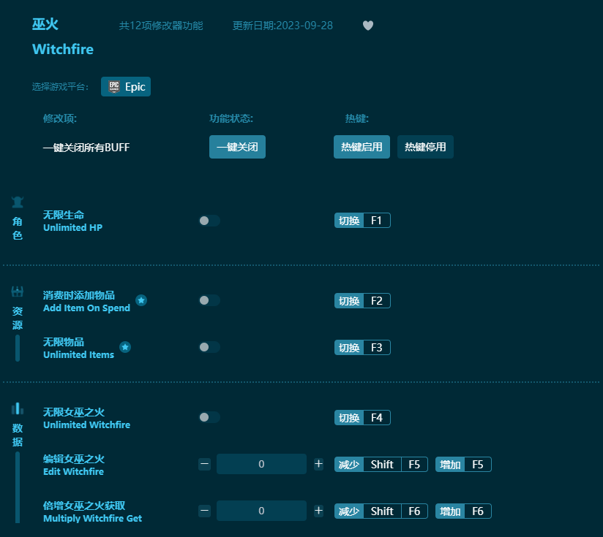
Task: Enable the Unlimited Witchfire switch
Action: pos(209,417)
